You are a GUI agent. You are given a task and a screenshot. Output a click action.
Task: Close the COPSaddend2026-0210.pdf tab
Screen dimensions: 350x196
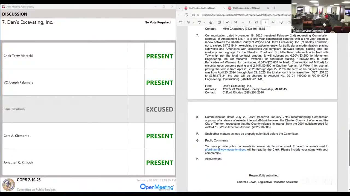(x=268, y=8)
